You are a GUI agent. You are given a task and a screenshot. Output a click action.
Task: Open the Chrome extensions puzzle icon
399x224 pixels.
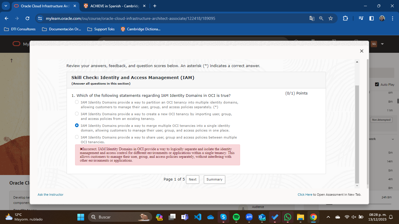tap(345, 18)
